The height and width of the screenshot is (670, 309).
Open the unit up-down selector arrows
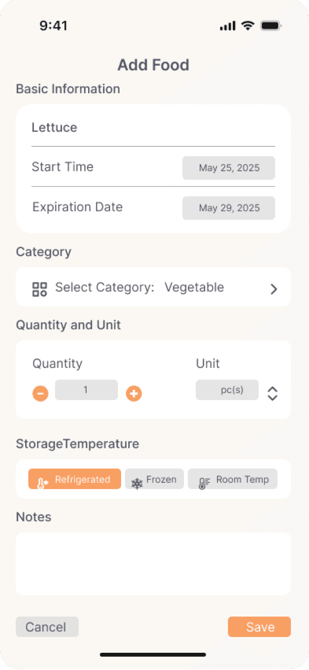tap(273, 394)
